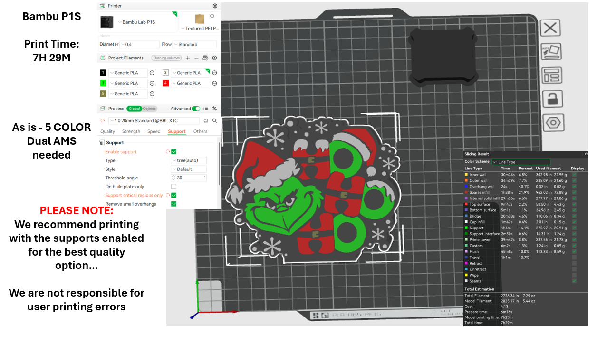Viewport: 597px width, 337px height.
Task: Open the Color Scheme dropdown
Action: pyautogui.click(x=521, y=162)
